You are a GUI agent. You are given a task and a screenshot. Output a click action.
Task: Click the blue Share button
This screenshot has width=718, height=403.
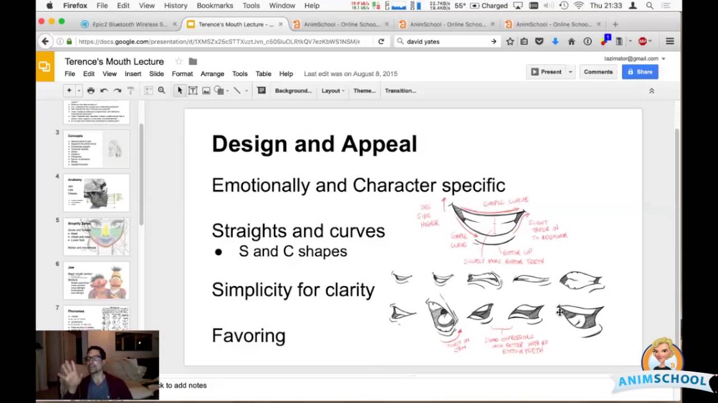640,72
